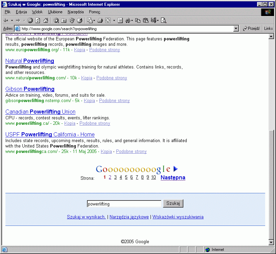Click the Windows logo throbber
276x254 pixels.
tap(268, 12)
